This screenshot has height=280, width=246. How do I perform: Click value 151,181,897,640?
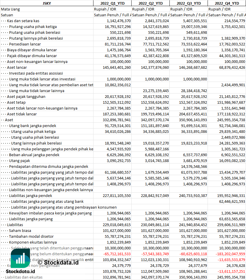pos(155,126)
